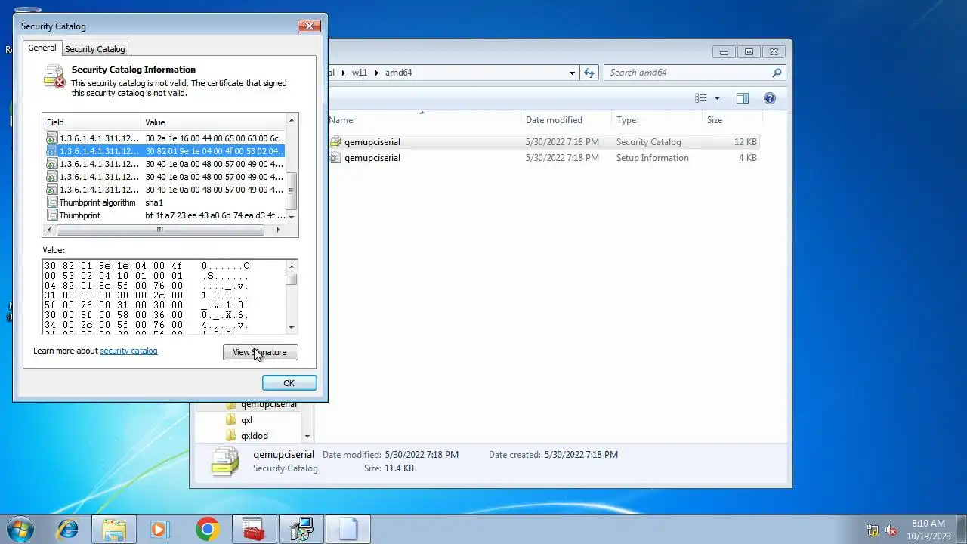Toggle the Explorer preview pane icon
967x544 pixels.
coord(743,98)
